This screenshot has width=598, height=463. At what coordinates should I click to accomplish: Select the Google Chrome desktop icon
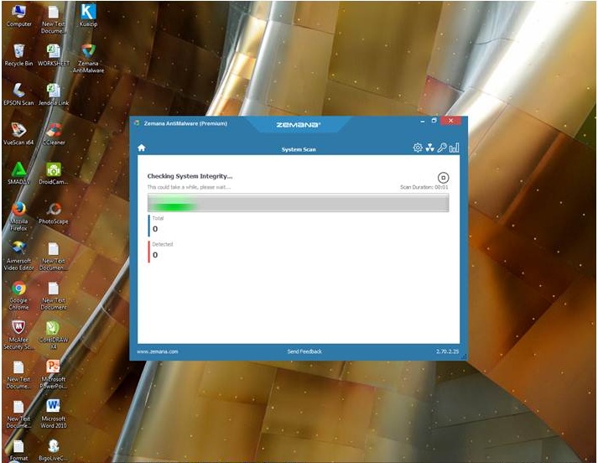tap(18, 295)
